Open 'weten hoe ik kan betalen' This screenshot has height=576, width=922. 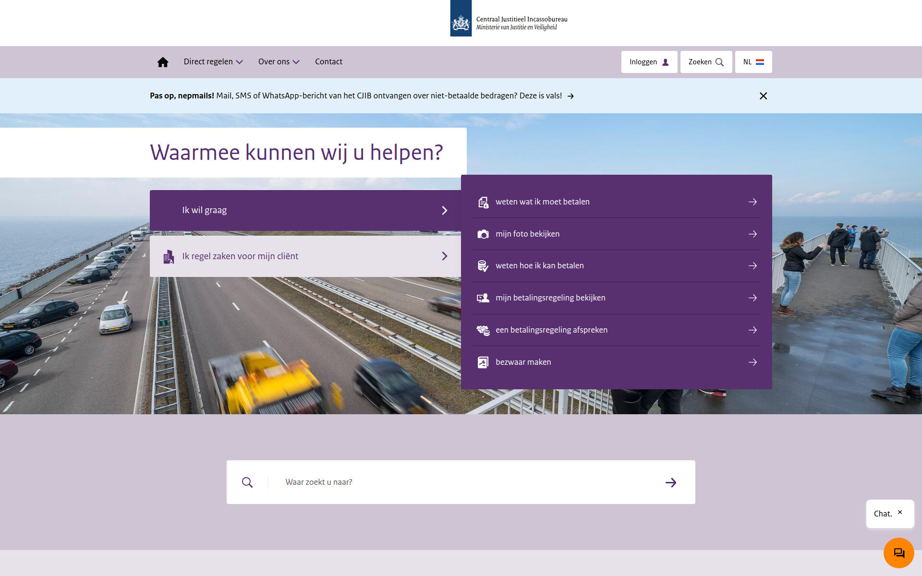pyautogui.click(x=617, y=266)
